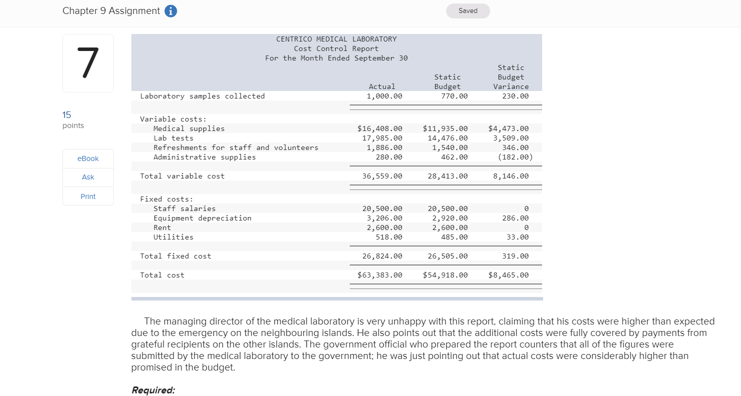Click the Equipment depreciation actual 3,206.00
The height and width of the screenshot is (396, 741).
click(x=384, y=218)
